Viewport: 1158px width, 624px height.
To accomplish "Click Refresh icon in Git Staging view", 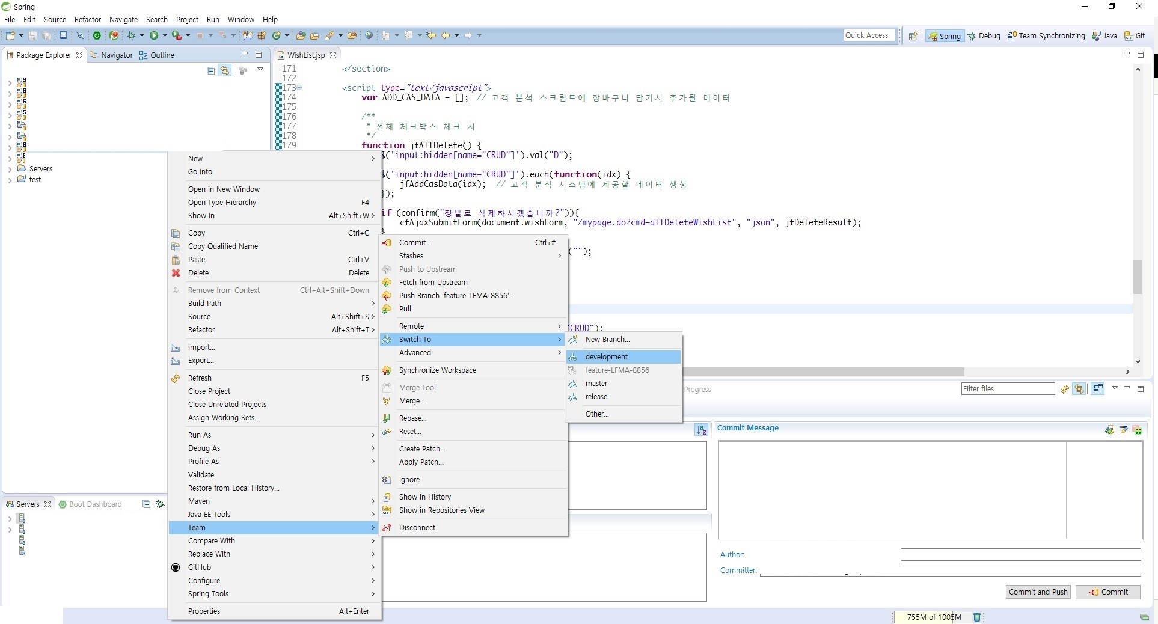I will tap(1065, 389).
